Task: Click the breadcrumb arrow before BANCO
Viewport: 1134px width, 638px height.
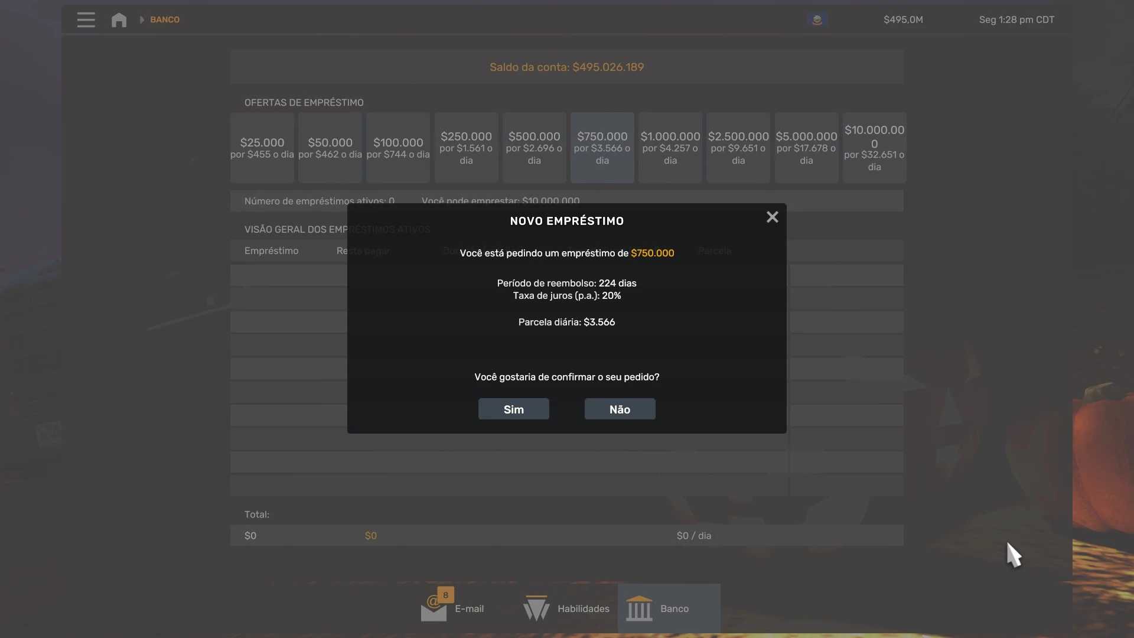Action: (142, 19)
